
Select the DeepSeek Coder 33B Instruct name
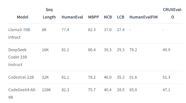[18, 57]
